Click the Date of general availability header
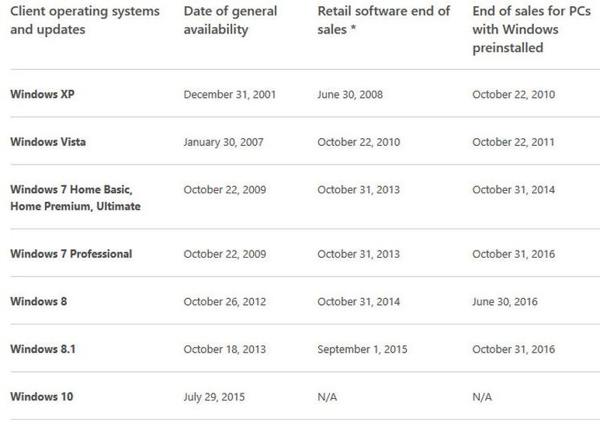 [x=231, y=20]
